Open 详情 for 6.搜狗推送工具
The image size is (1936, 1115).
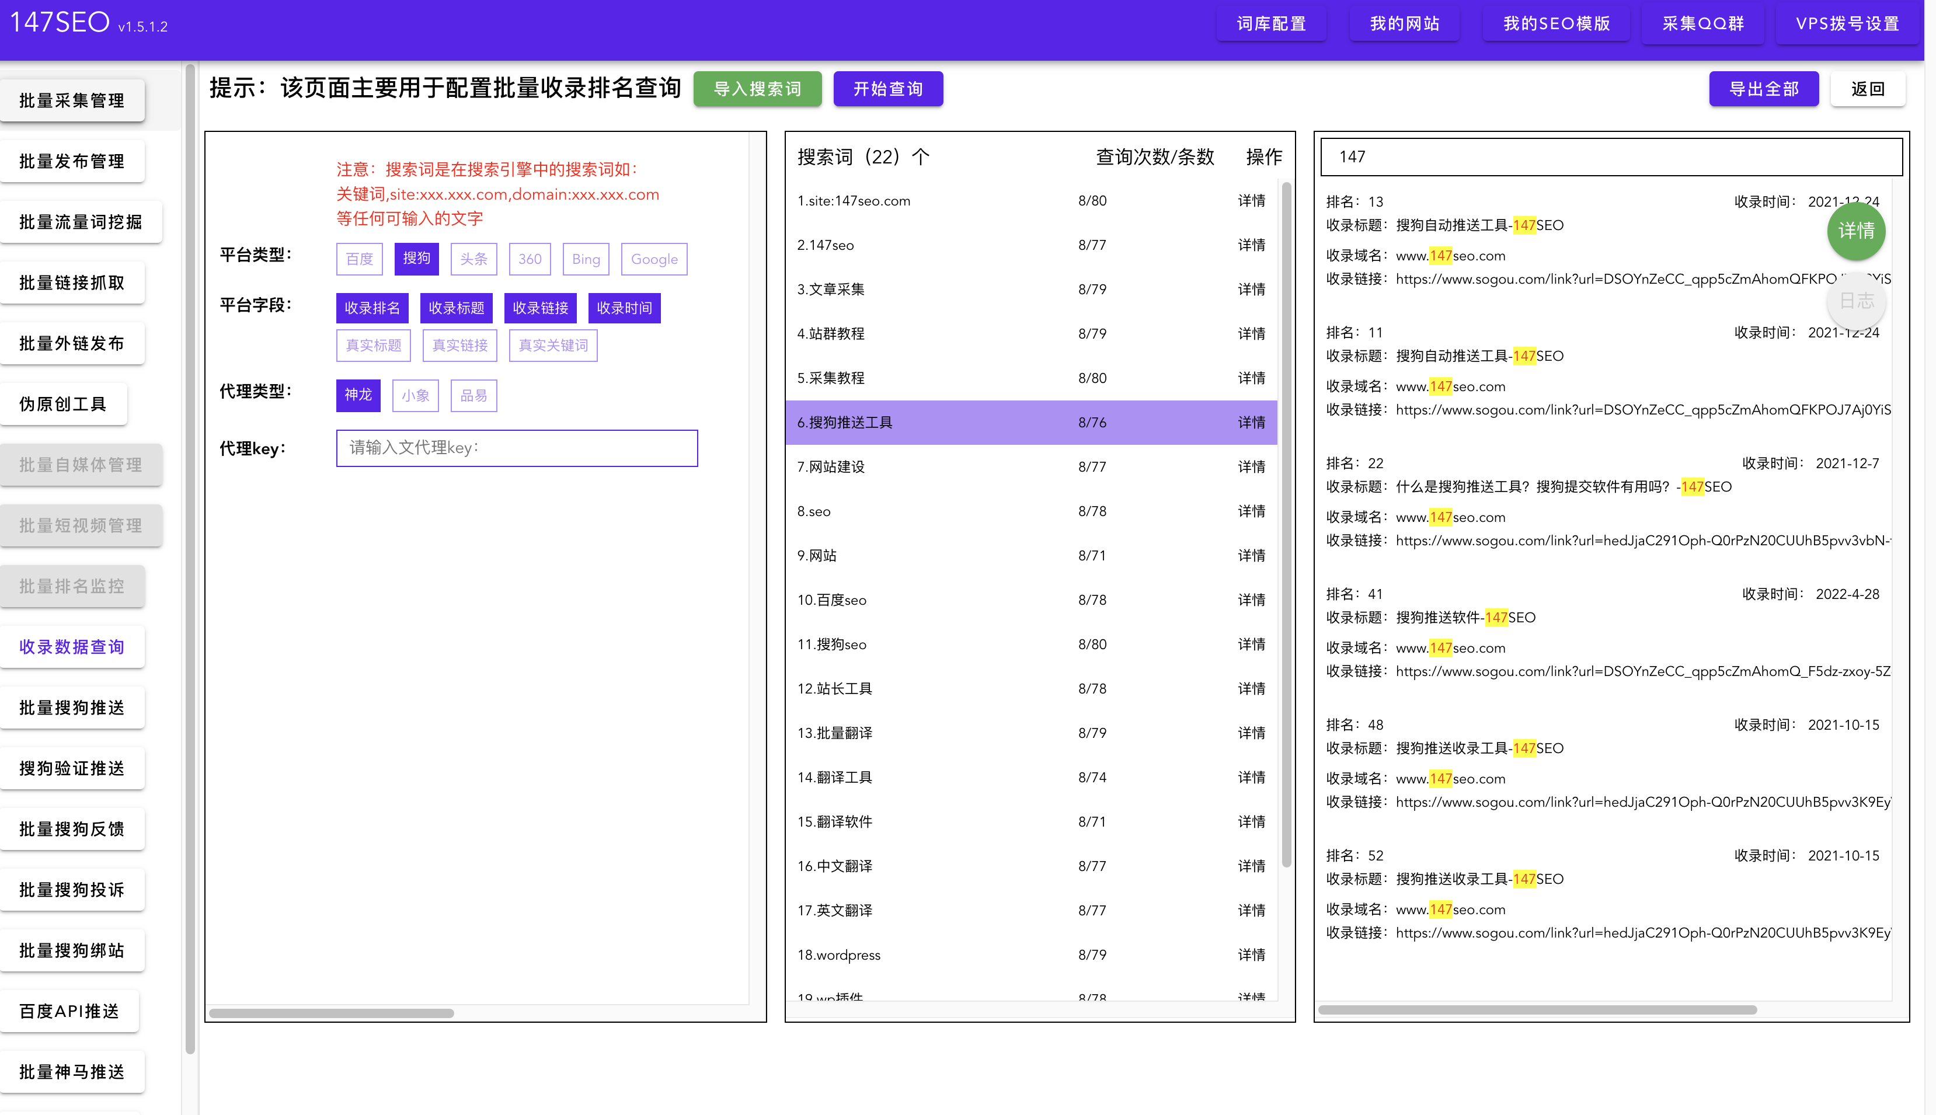pyautogui.click(x=1251, y=423)
